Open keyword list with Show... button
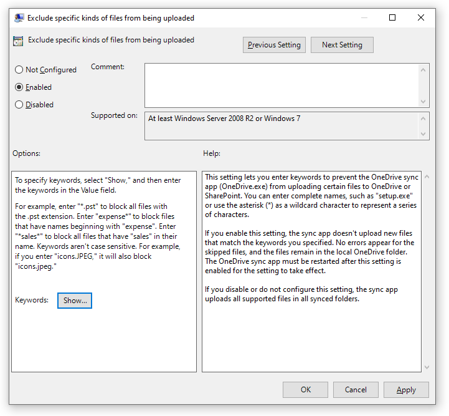Screen dimensions: 449x416 click(x=75, y=301)
